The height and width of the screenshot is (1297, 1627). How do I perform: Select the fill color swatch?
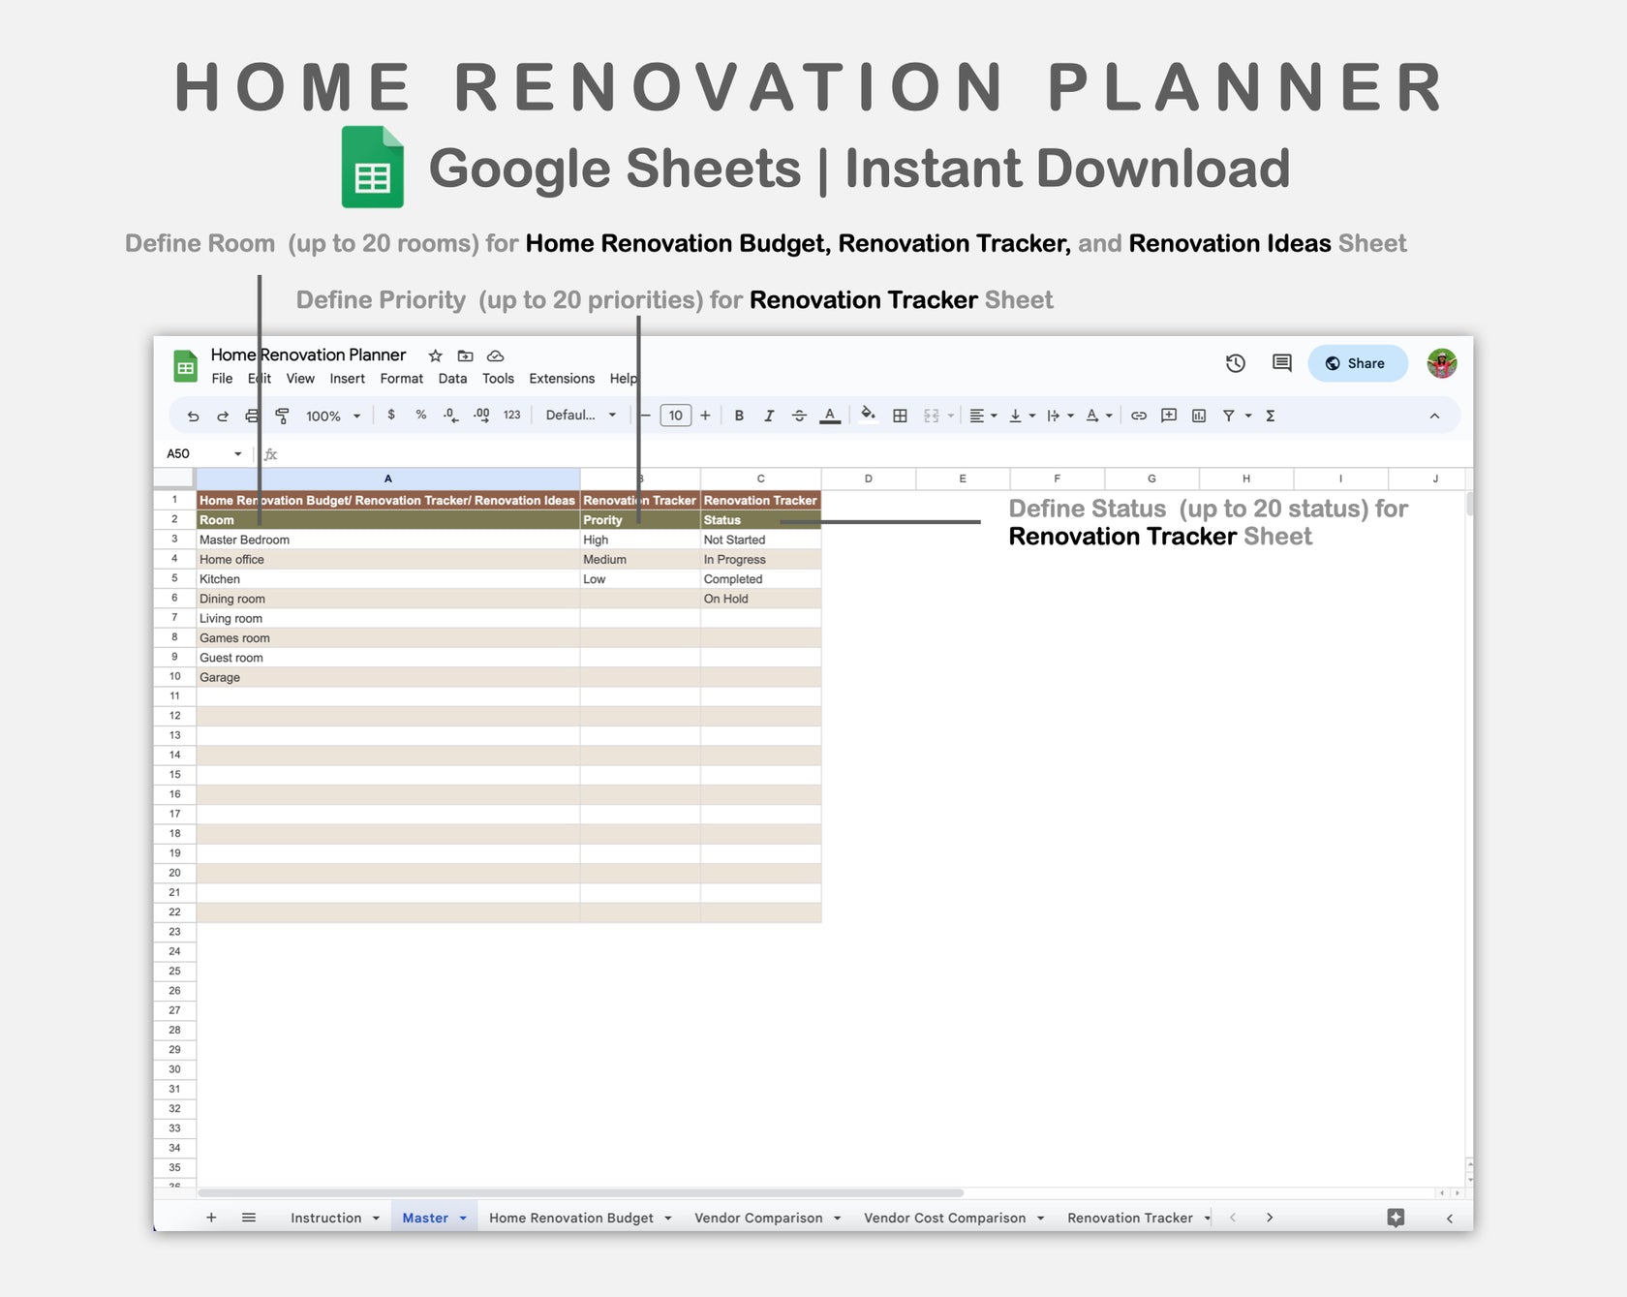click(x=868, y=415)
